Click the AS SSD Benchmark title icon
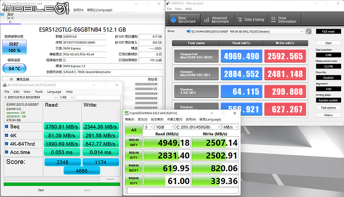Image resolution: width=344 pixels, height=197 pixels. (x=5, y=85)
